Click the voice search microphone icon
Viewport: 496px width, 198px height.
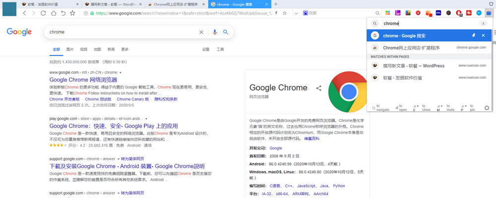(215, 32)
